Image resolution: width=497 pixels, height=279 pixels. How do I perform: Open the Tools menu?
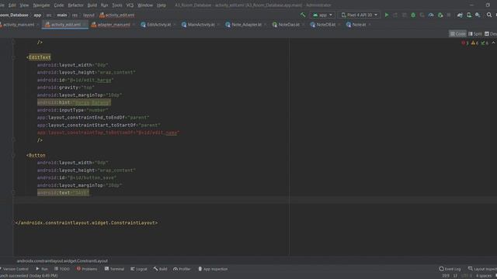point(117,5)
